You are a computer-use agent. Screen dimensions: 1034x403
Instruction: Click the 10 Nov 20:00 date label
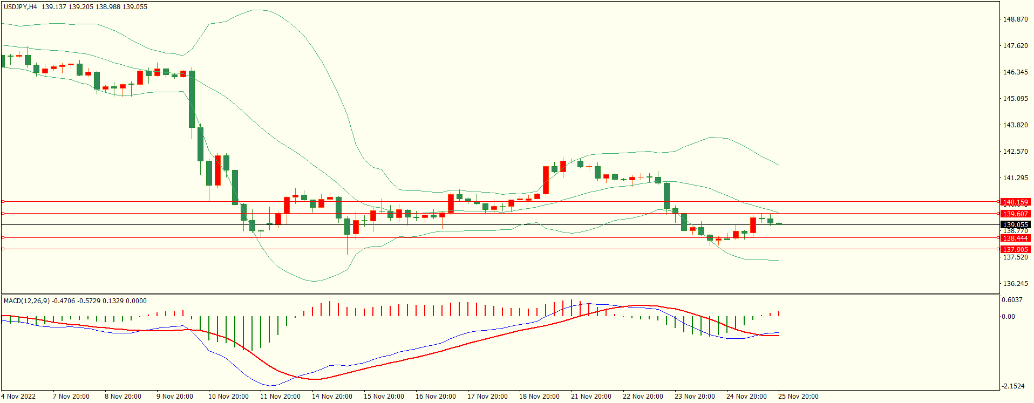pyautogui.click(x=228, y=397)
